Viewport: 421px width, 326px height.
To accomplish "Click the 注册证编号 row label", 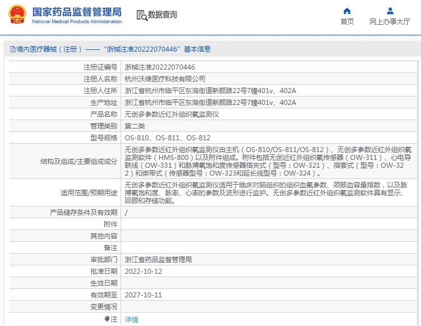I will point(100,67).
